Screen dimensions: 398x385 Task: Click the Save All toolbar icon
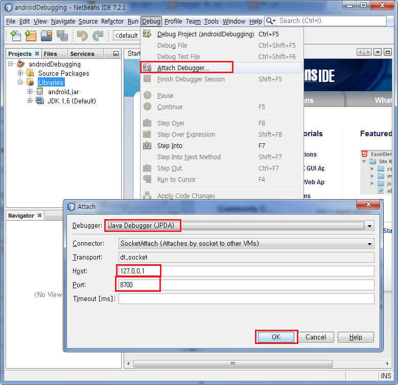point(62,36)
